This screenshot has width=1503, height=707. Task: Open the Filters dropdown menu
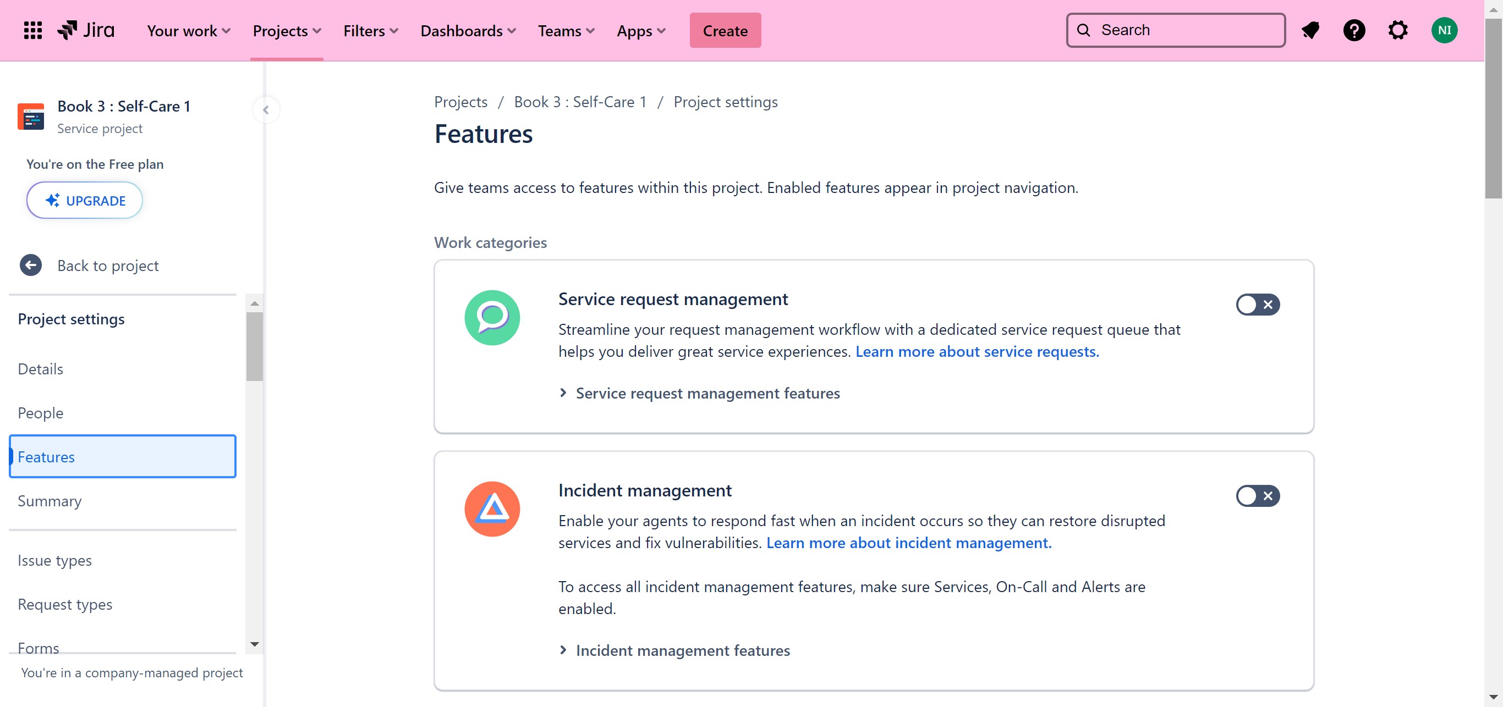coord(370,30)
